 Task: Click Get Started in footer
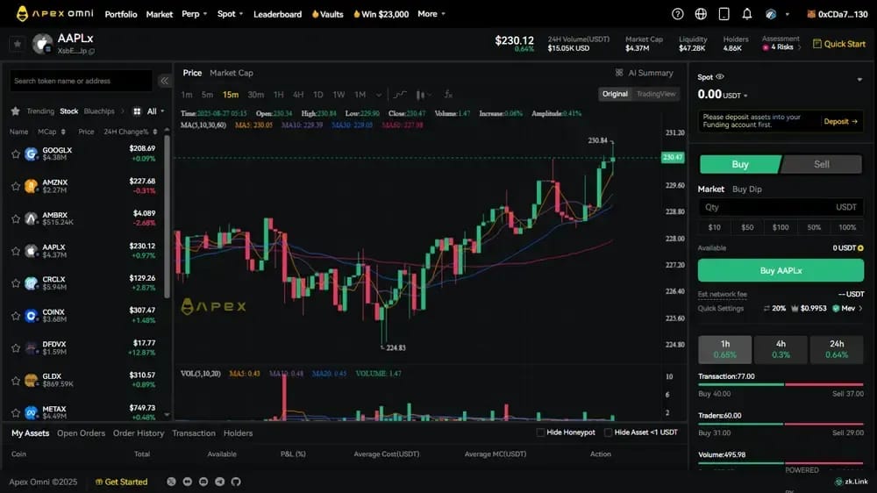pos(121,482)
